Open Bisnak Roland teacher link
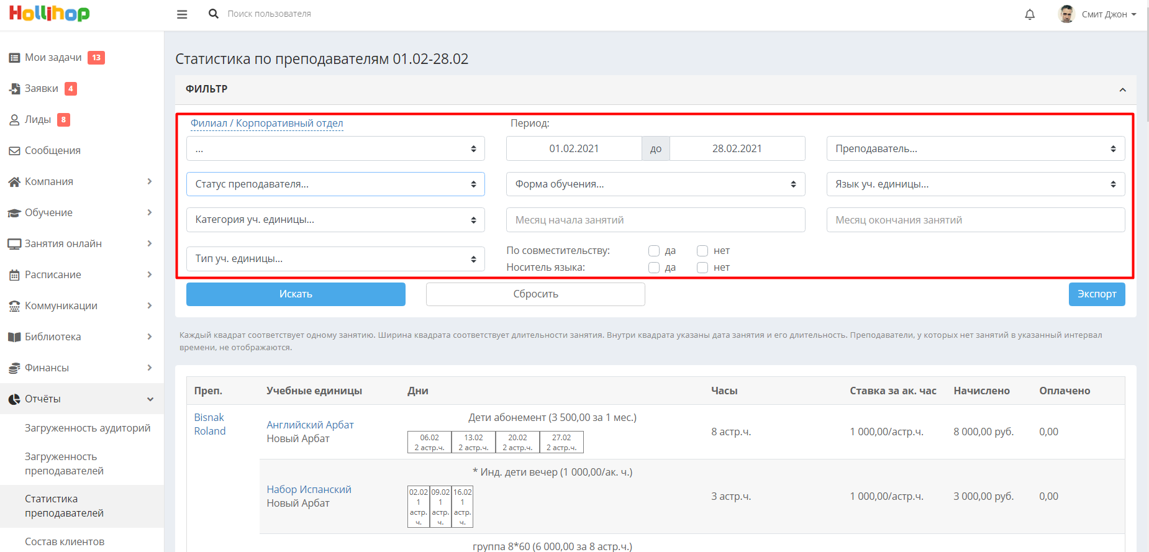The width and height of the screenshot is (1149, 552). pos(210,424)
